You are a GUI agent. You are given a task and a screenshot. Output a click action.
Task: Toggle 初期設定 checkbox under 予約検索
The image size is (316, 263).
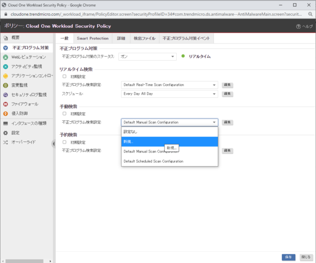tap(64, 142)
